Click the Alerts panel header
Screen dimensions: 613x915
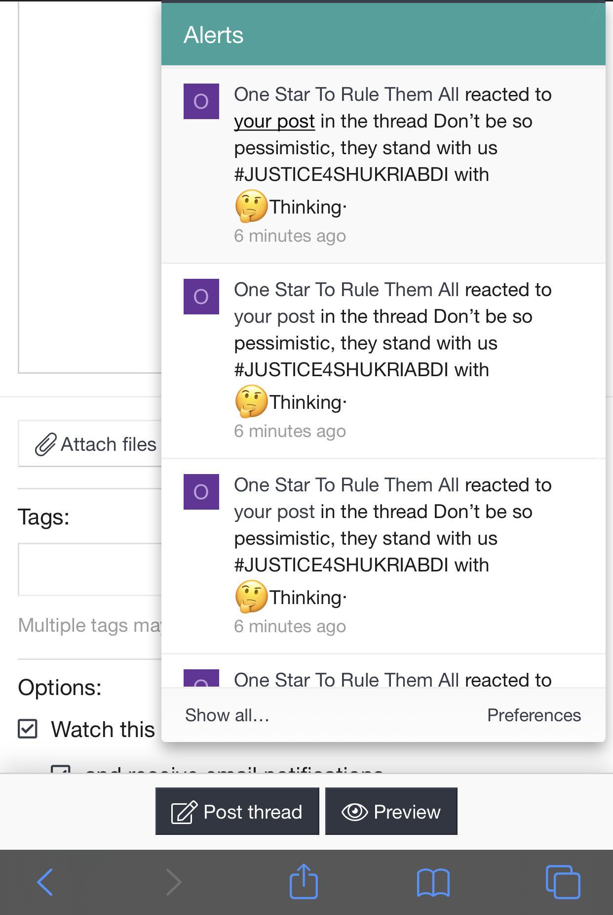click(383, 35)
